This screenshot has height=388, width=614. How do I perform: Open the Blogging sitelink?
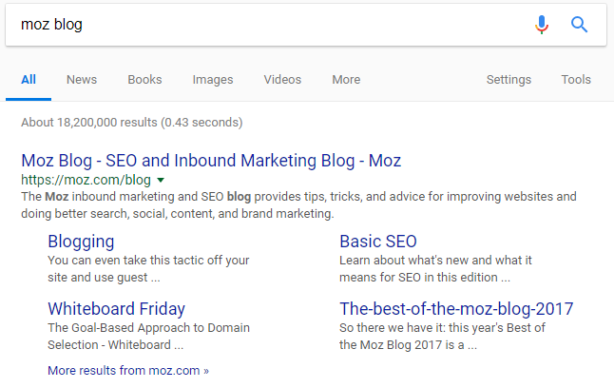pyautogui.click(x=81, y=241)
